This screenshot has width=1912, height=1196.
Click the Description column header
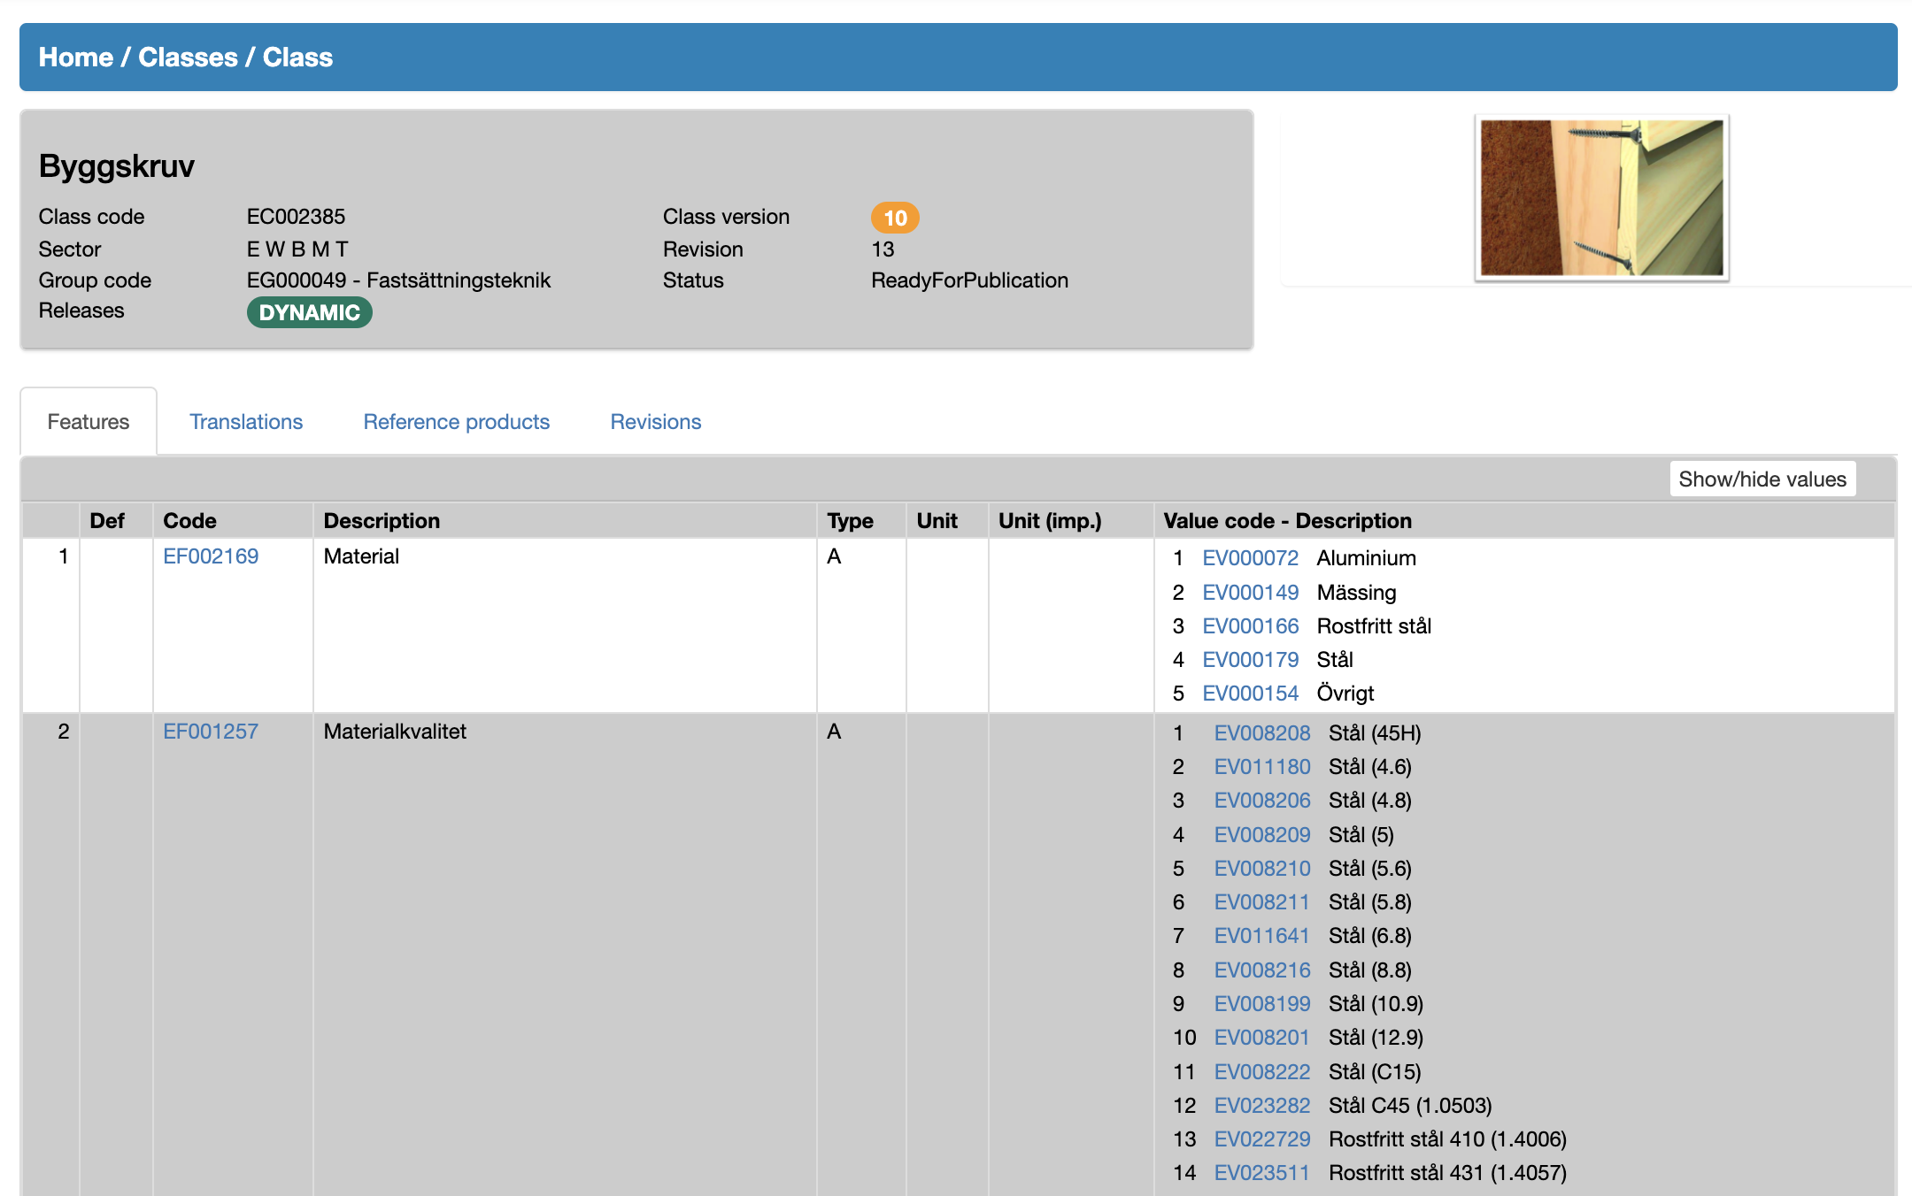[x=382, y=521]
